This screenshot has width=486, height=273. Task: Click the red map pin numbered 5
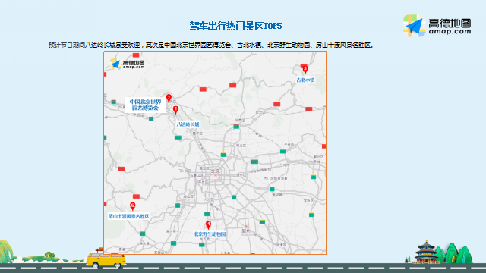tap(132, 206)
